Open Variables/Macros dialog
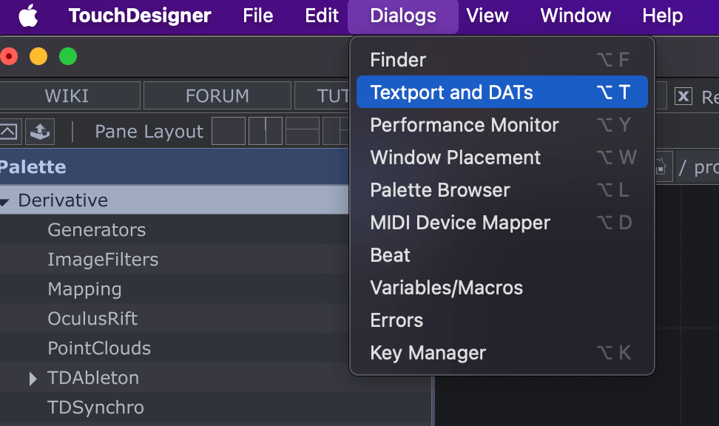Screen dimensions: 719x426 click(502, 288)
